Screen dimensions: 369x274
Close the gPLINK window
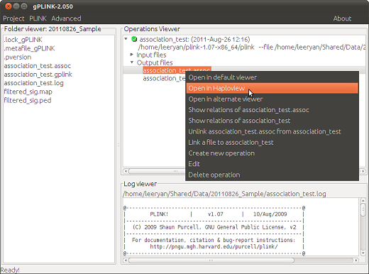coord(9,6)
